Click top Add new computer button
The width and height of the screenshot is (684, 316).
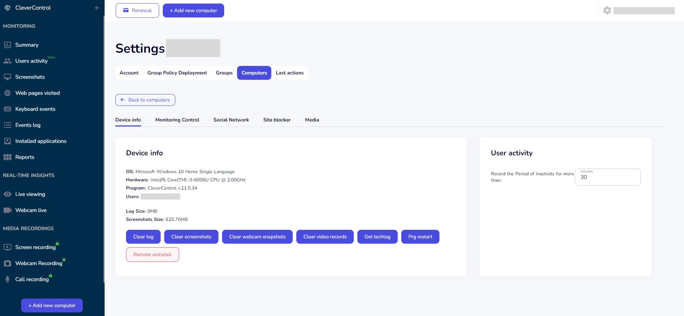coord(193,10)
